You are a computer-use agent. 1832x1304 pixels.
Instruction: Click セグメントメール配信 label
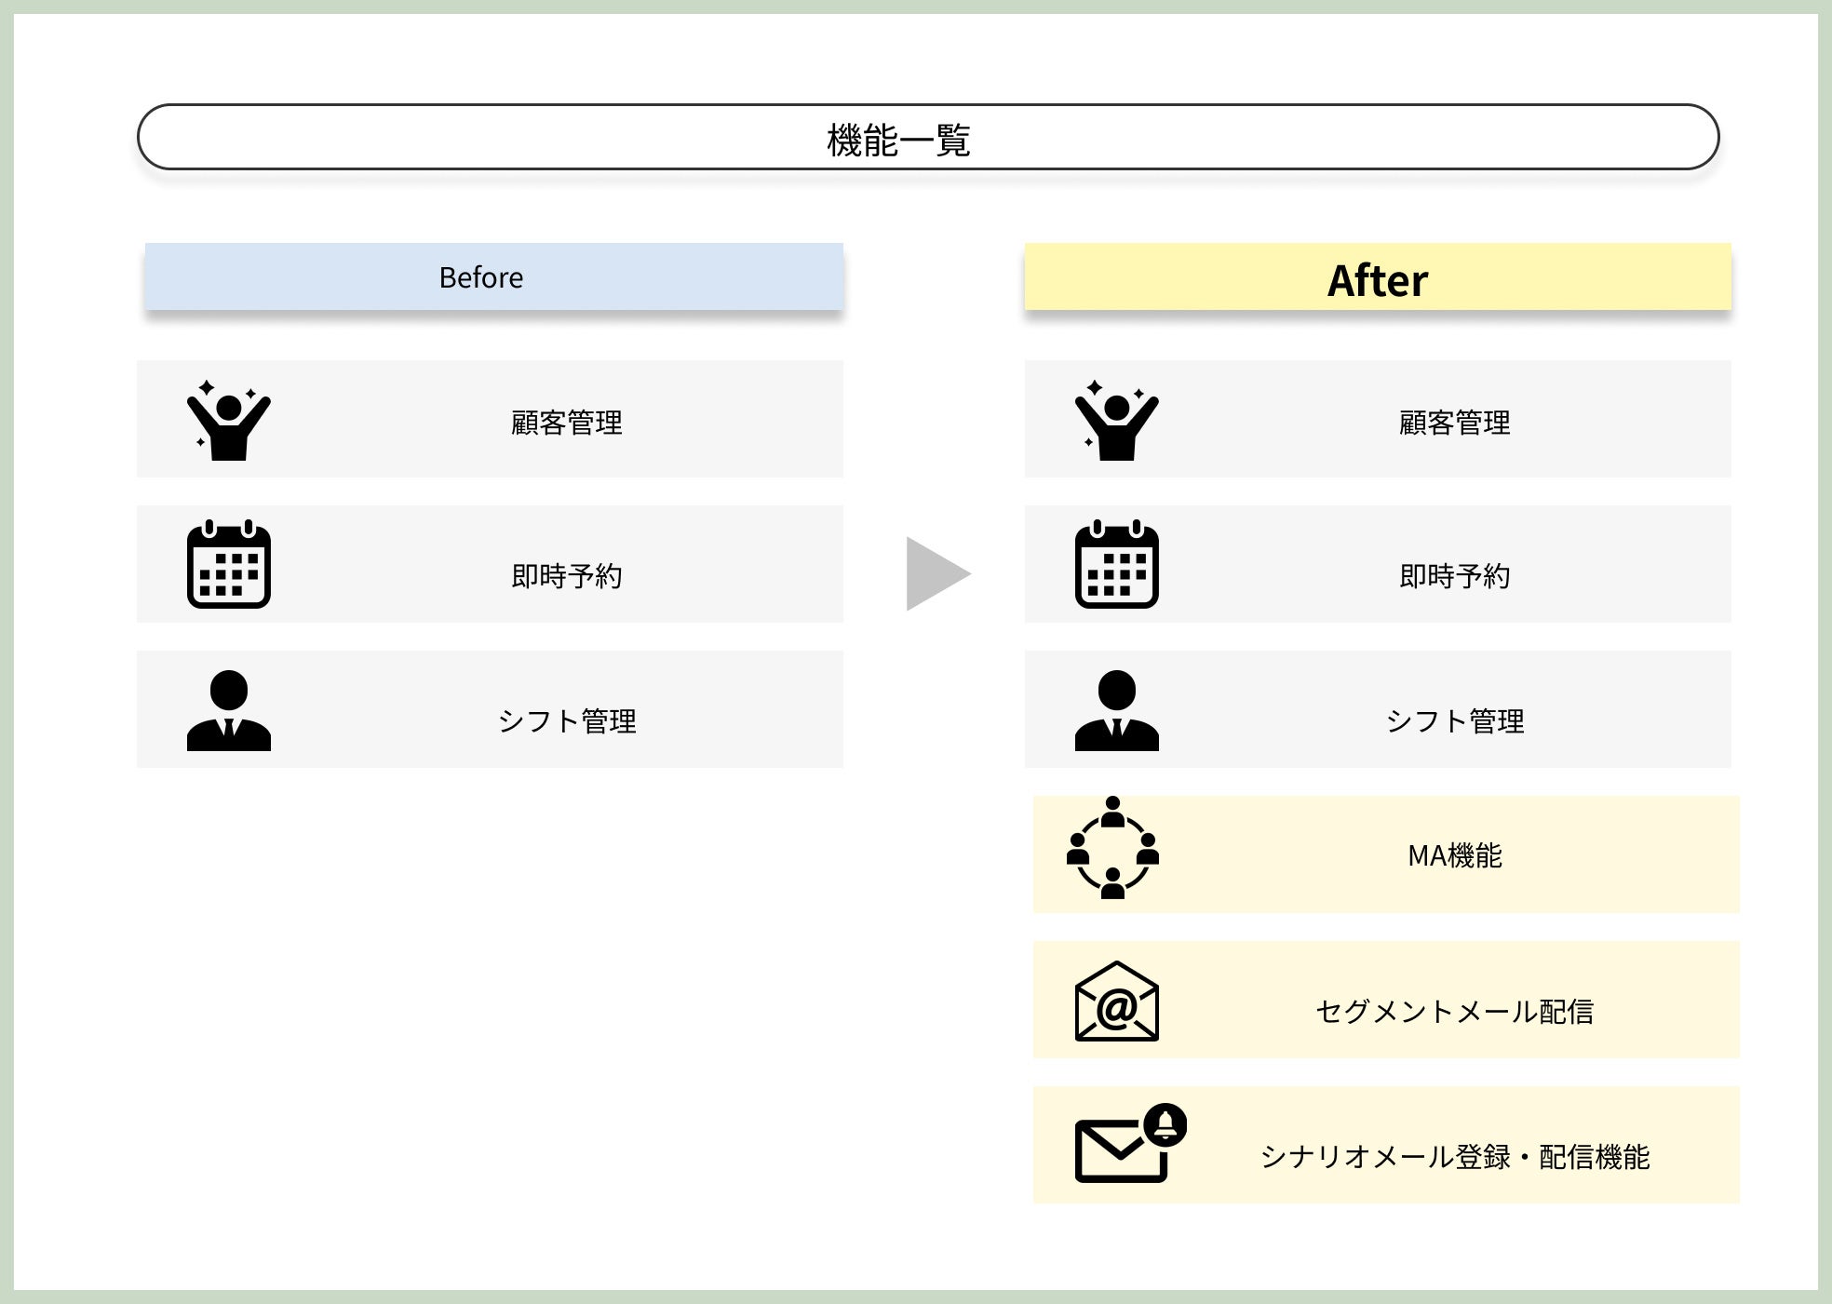1454,1012
